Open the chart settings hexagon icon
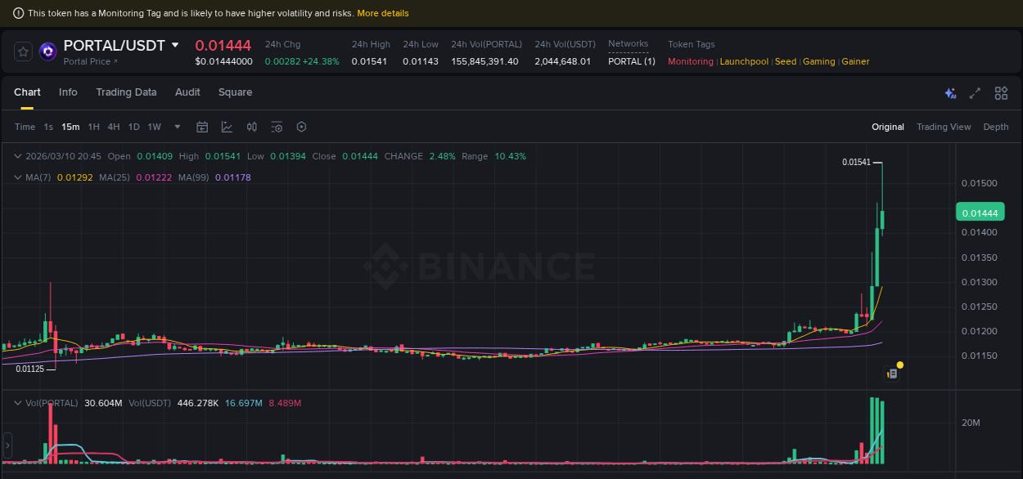1023x479 pixels. (301, 127)
